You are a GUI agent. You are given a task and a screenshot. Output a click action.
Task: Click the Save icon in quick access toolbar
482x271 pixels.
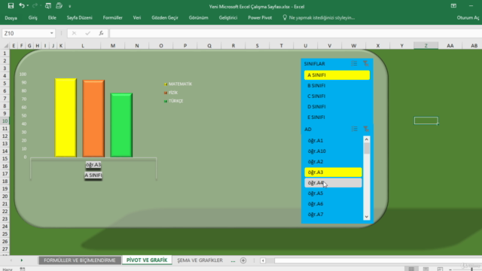coord(11,5)
